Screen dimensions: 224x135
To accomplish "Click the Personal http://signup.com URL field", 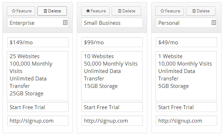I will [186, 121].
